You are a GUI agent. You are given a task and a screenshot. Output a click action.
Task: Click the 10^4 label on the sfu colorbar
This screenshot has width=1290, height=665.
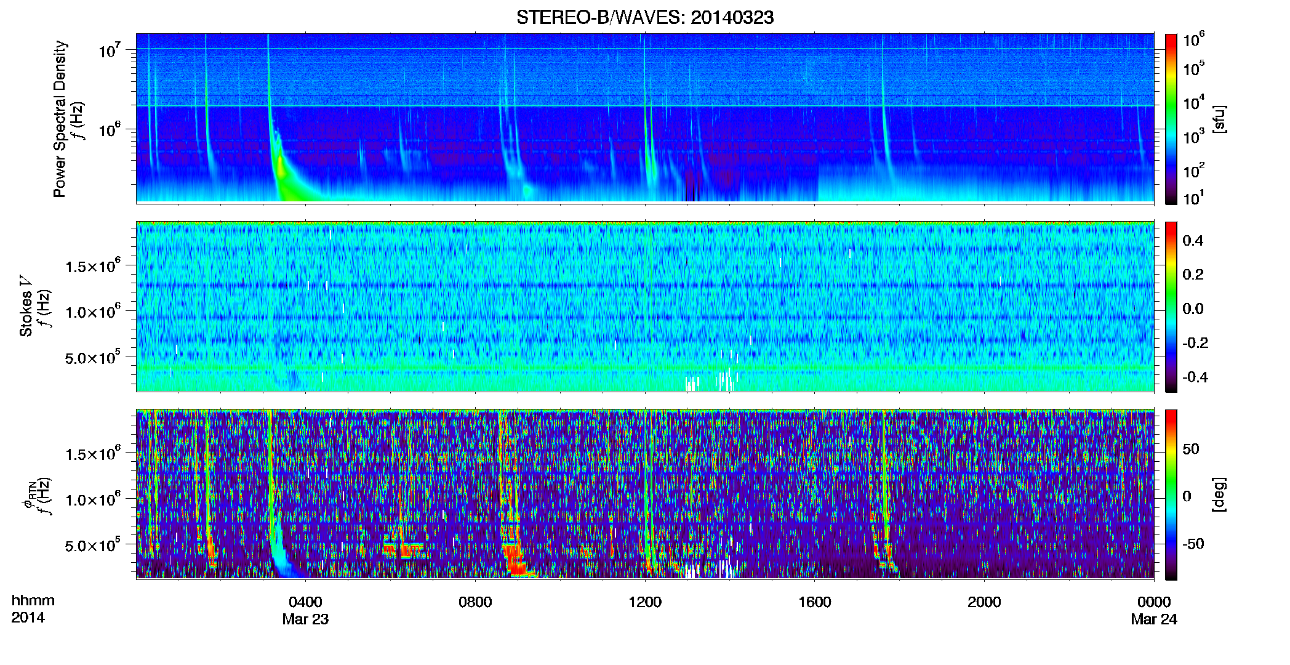[x=1194, y=102]
